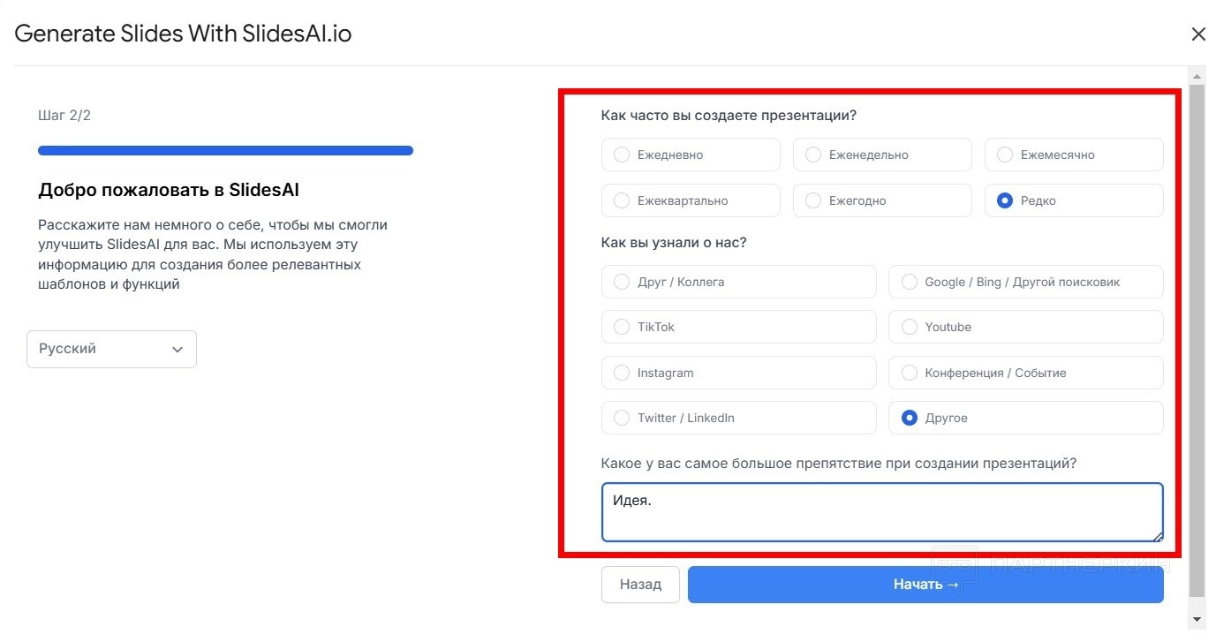The height and width of the screenshot is (642, 1216).
Task: Pick the TikTok radio option
Action: pos(622,327)
